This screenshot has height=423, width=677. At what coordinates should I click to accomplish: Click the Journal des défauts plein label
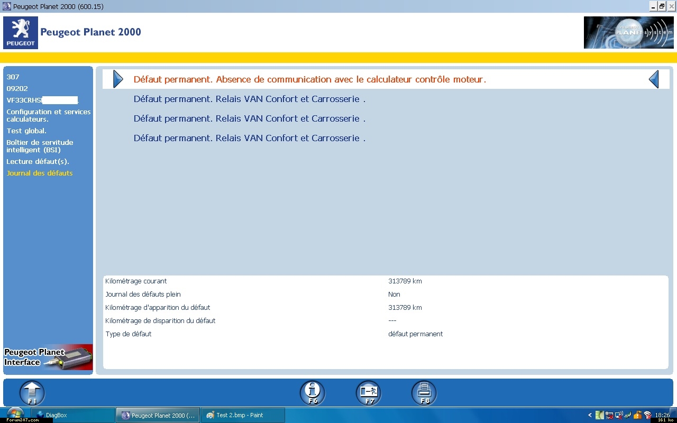(143, 294)
